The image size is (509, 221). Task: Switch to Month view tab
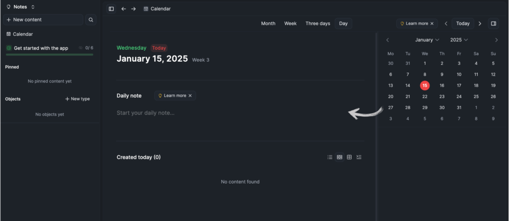pos(268,23)
